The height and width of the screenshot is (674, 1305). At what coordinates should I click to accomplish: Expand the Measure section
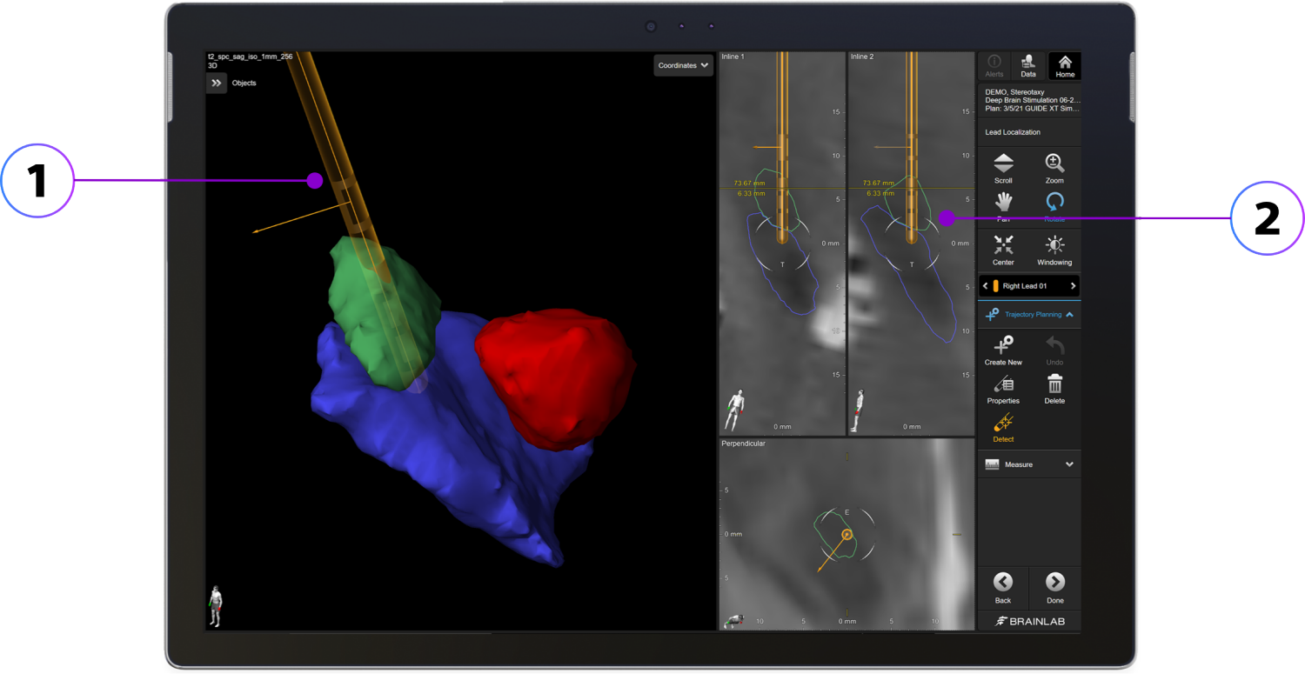point(1028,464)
